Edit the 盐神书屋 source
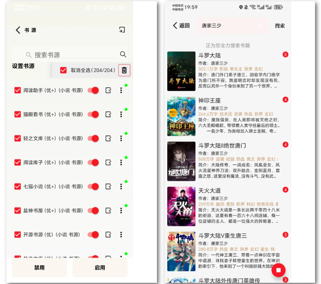The height and width of the screenshot is (284, 321). (108, 211)
